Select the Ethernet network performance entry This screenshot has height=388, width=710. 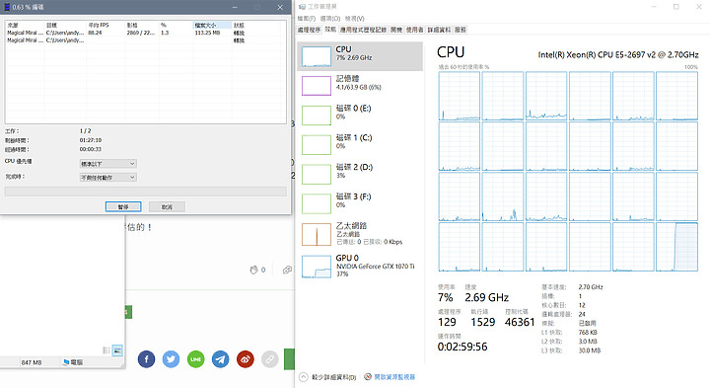360,234
